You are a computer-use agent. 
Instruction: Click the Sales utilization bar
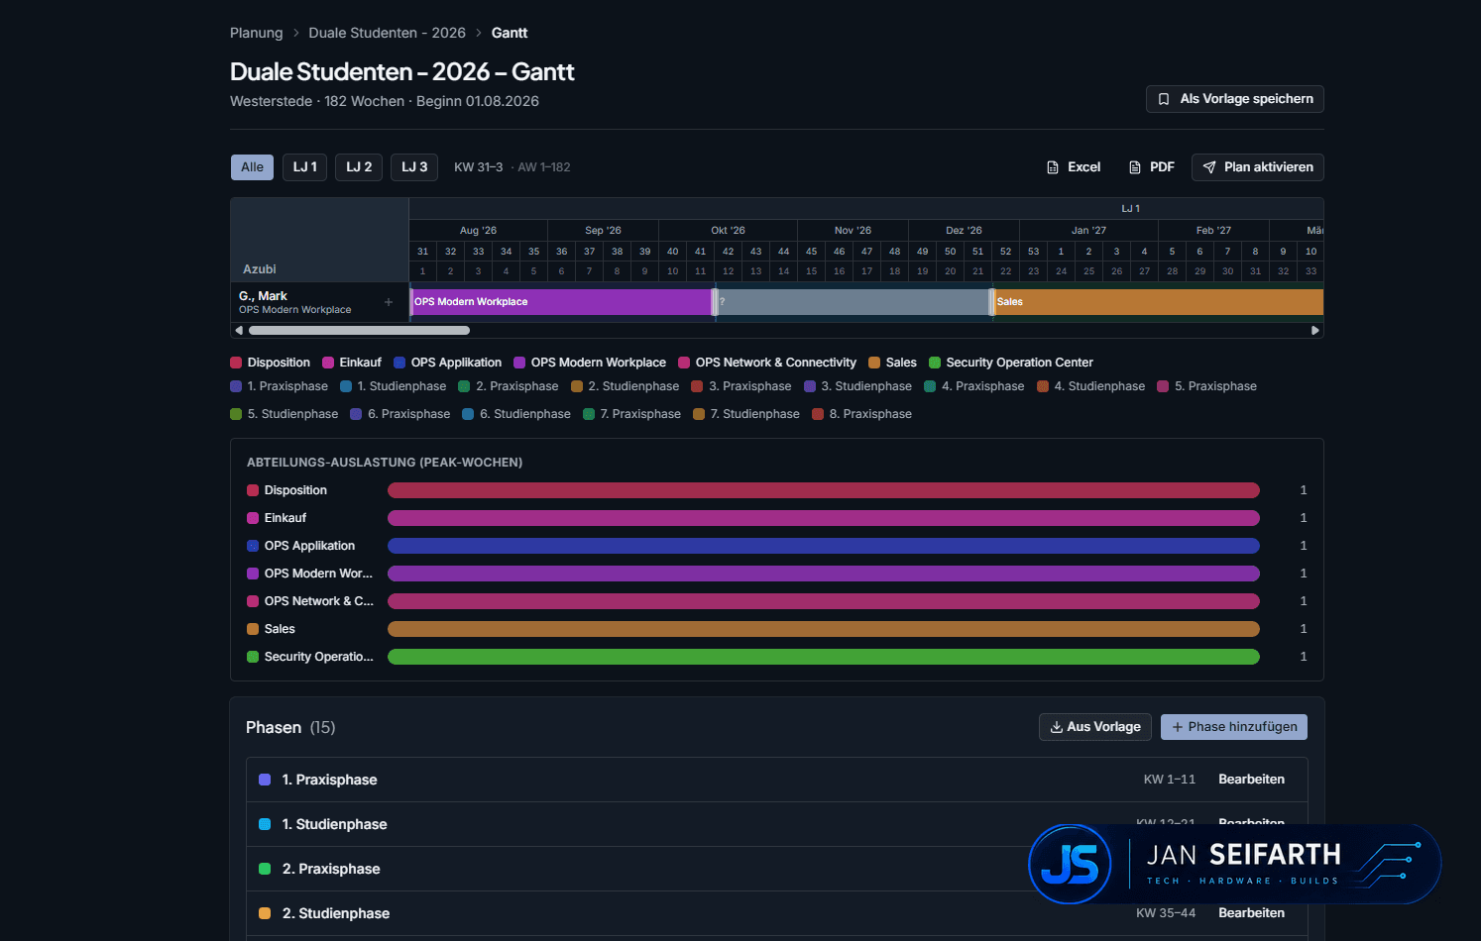coord(824,629)
